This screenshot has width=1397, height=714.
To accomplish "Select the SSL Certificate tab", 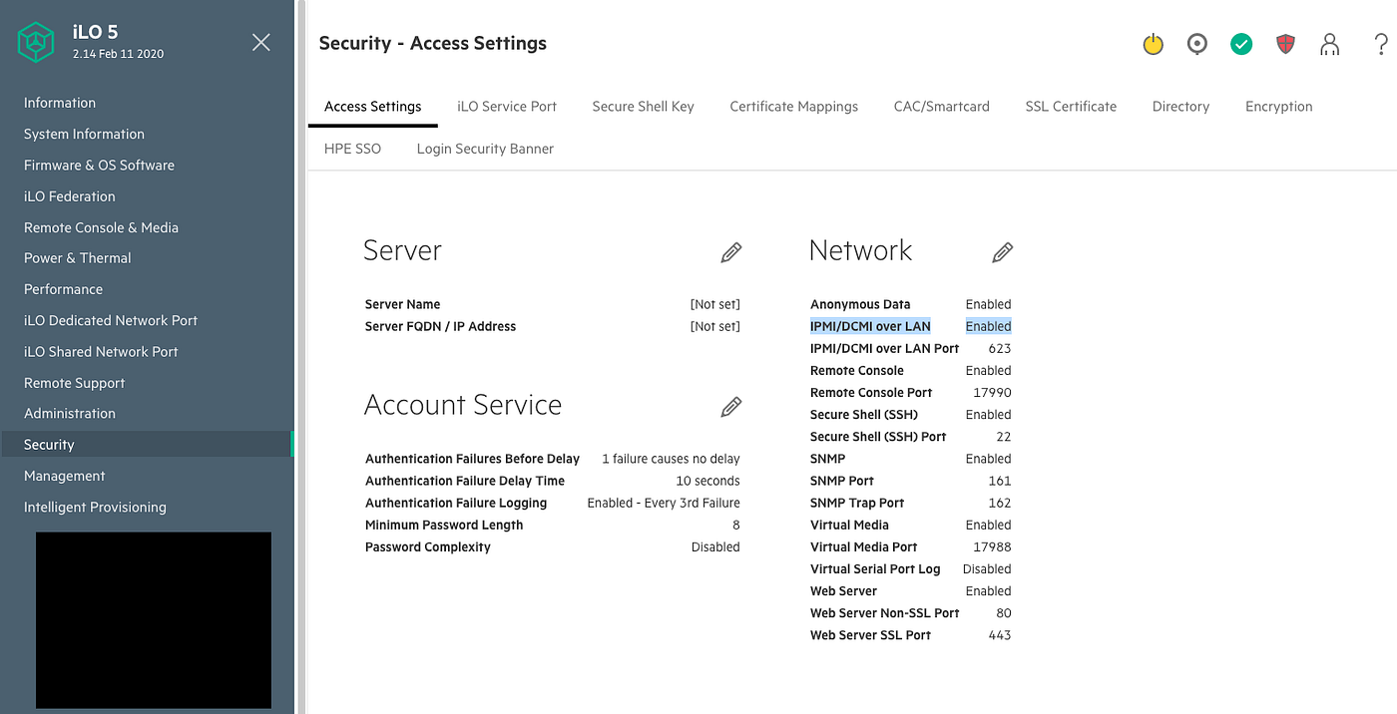I will pyautogui.click(x=1071, y=107).
